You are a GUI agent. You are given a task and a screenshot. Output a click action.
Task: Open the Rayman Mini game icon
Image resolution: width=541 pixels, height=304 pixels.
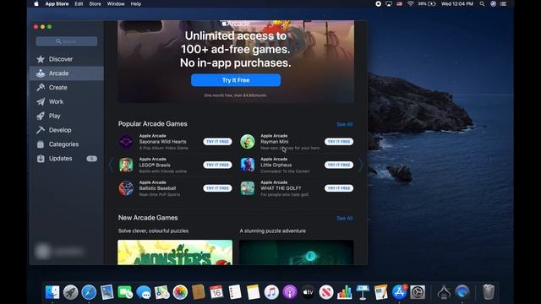[x=248, y=142]
